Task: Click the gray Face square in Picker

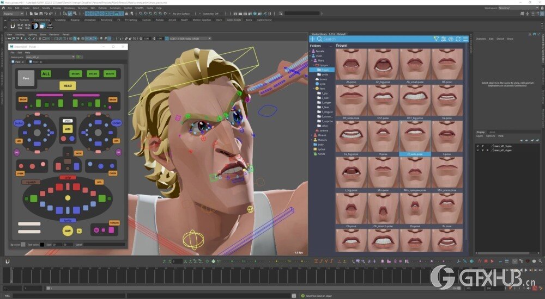Action: 26,78
